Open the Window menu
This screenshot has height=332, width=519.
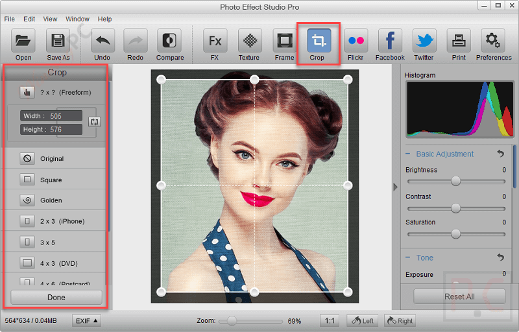(77, 19)
